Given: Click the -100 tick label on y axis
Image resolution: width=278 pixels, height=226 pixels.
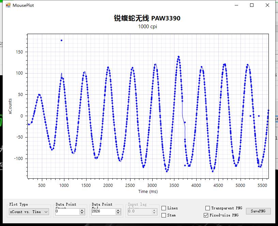Looking at the screenshot, I should [19, 159].
